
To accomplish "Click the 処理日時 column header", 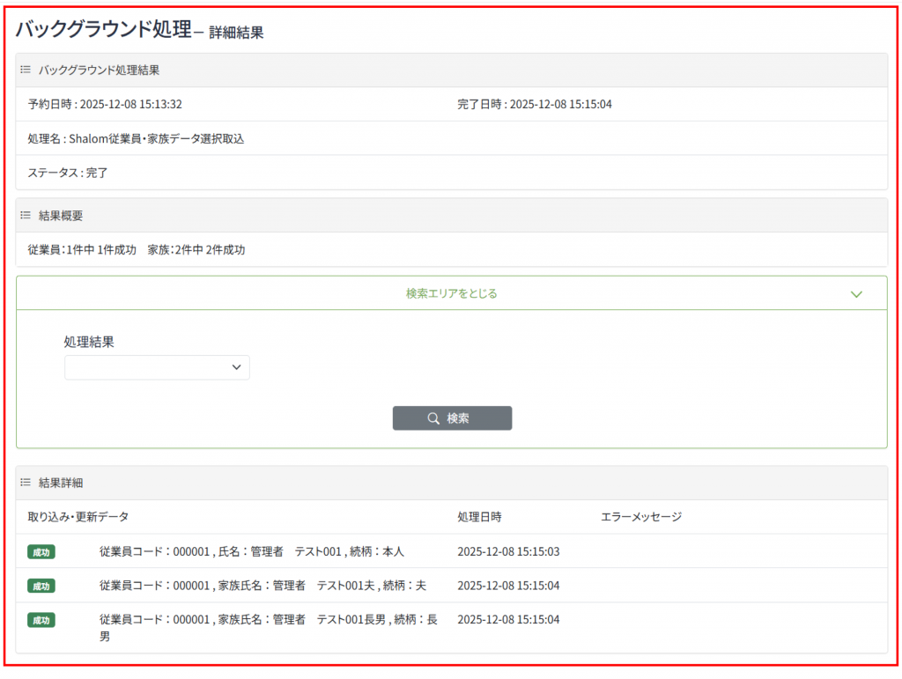I will pos(480,517).
